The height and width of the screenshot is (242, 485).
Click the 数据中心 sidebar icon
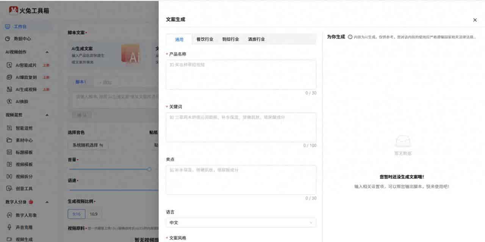(8, 39)
